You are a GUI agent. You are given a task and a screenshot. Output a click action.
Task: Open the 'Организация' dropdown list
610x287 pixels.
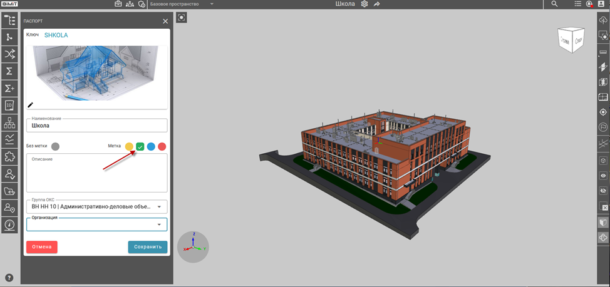(159, 224)
